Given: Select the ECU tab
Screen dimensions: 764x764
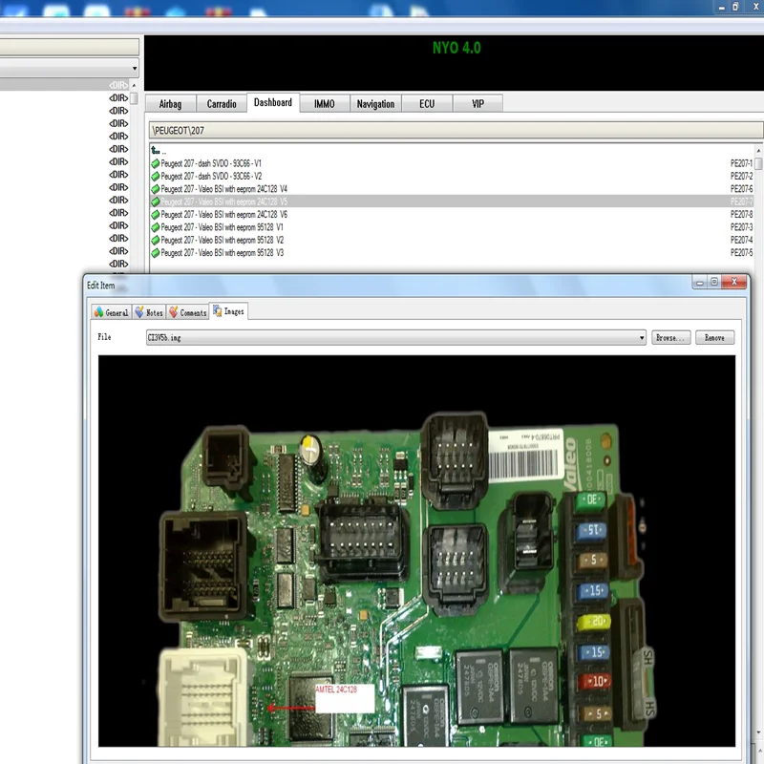Looking at the screenshot, I should (427, 104).
